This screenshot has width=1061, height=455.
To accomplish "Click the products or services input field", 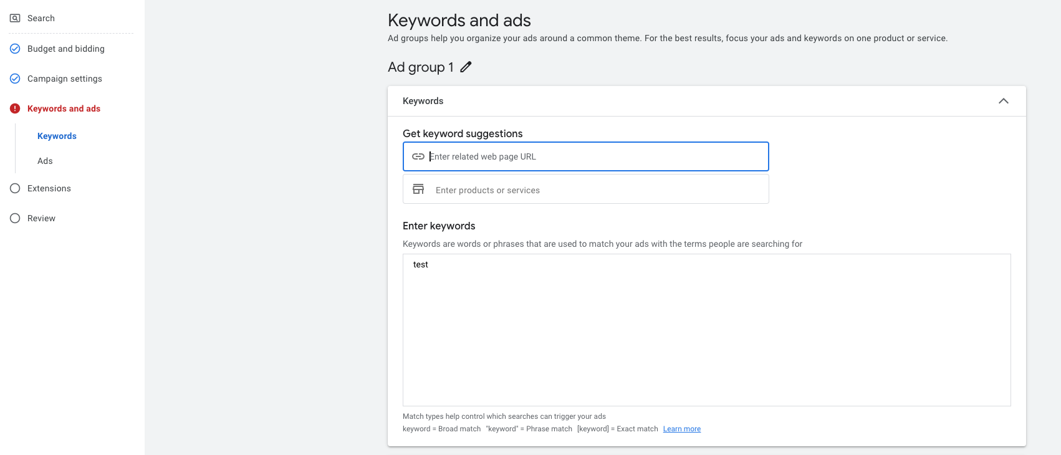I will [x=586, y=189].
